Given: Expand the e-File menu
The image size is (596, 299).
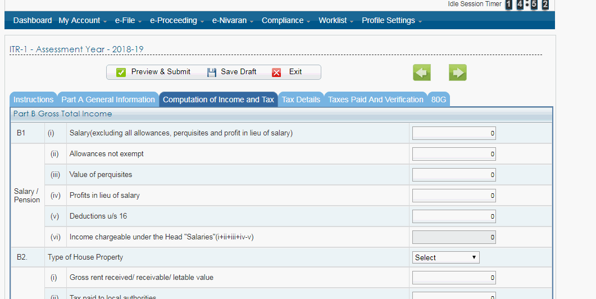Looking at the screenshot, I should tap(129, 21).
